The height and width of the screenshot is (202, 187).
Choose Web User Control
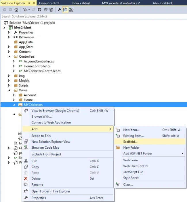coord(150,166)
